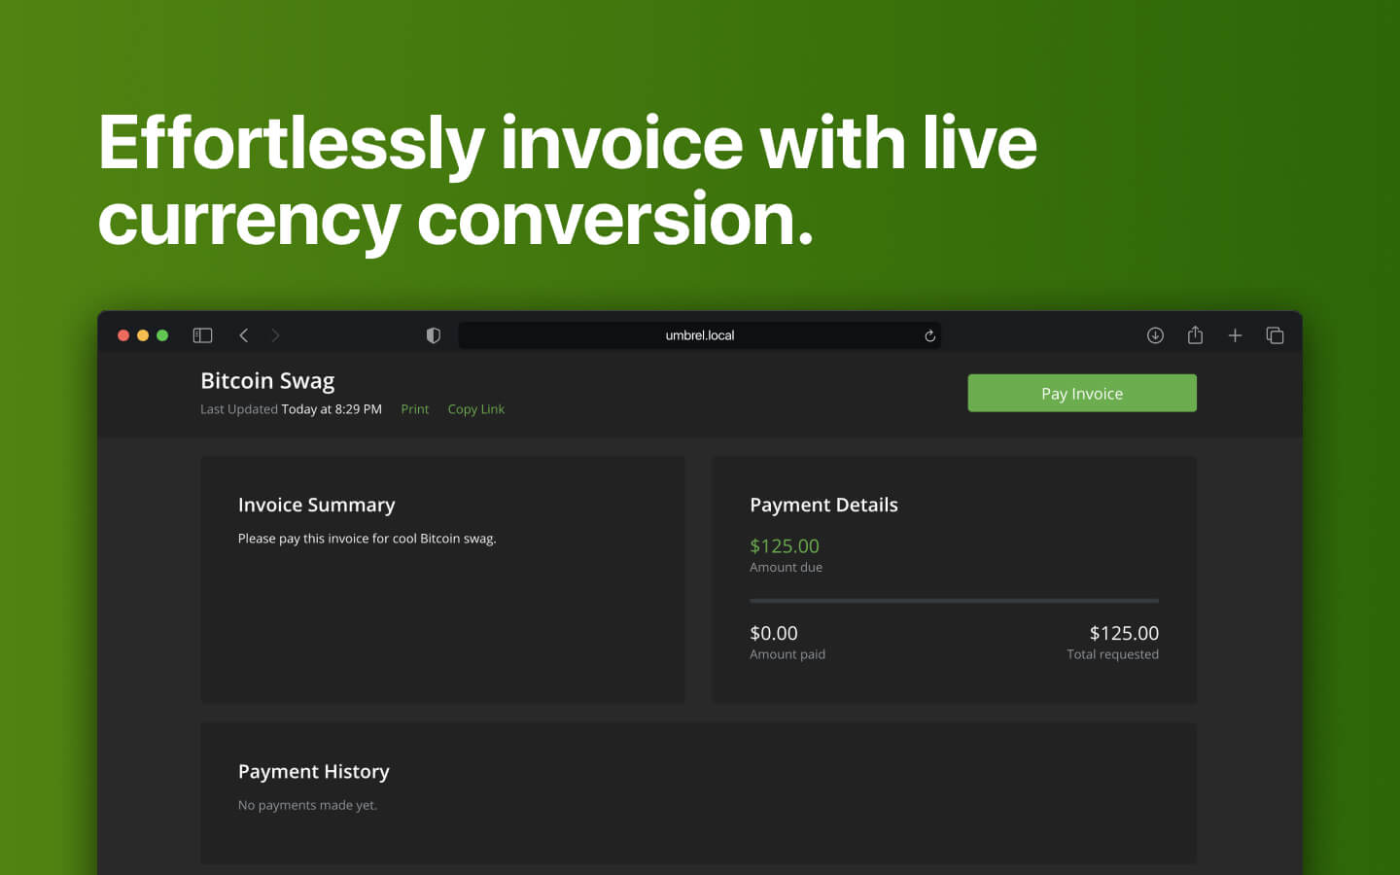Show the tab overview icon
The height and width of the screenshot is (875, 1400).
coord(1275,334)
